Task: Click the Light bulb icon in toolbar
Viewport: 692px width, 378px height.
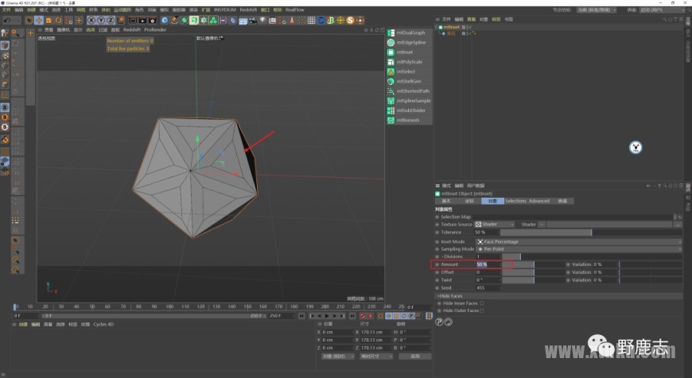Action: [262, 21]
